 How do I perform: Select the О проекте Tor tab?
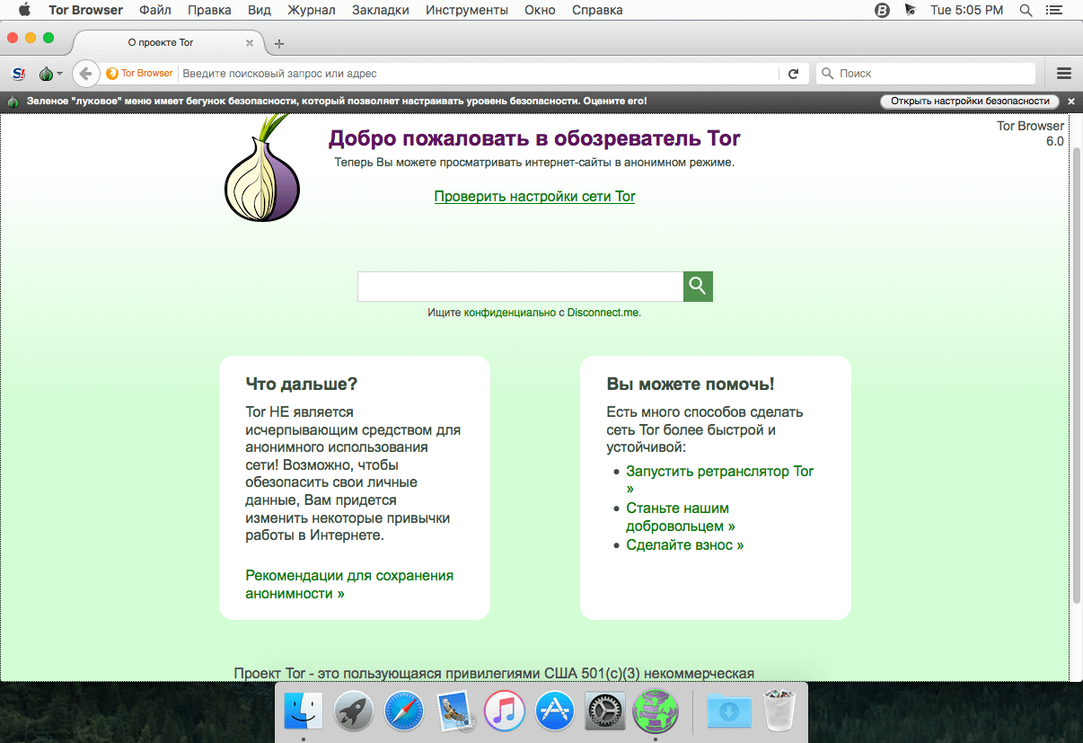[x=166, y=43]
